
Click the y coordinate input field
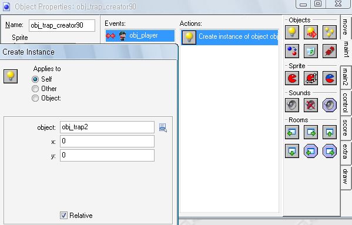(107, 155)
